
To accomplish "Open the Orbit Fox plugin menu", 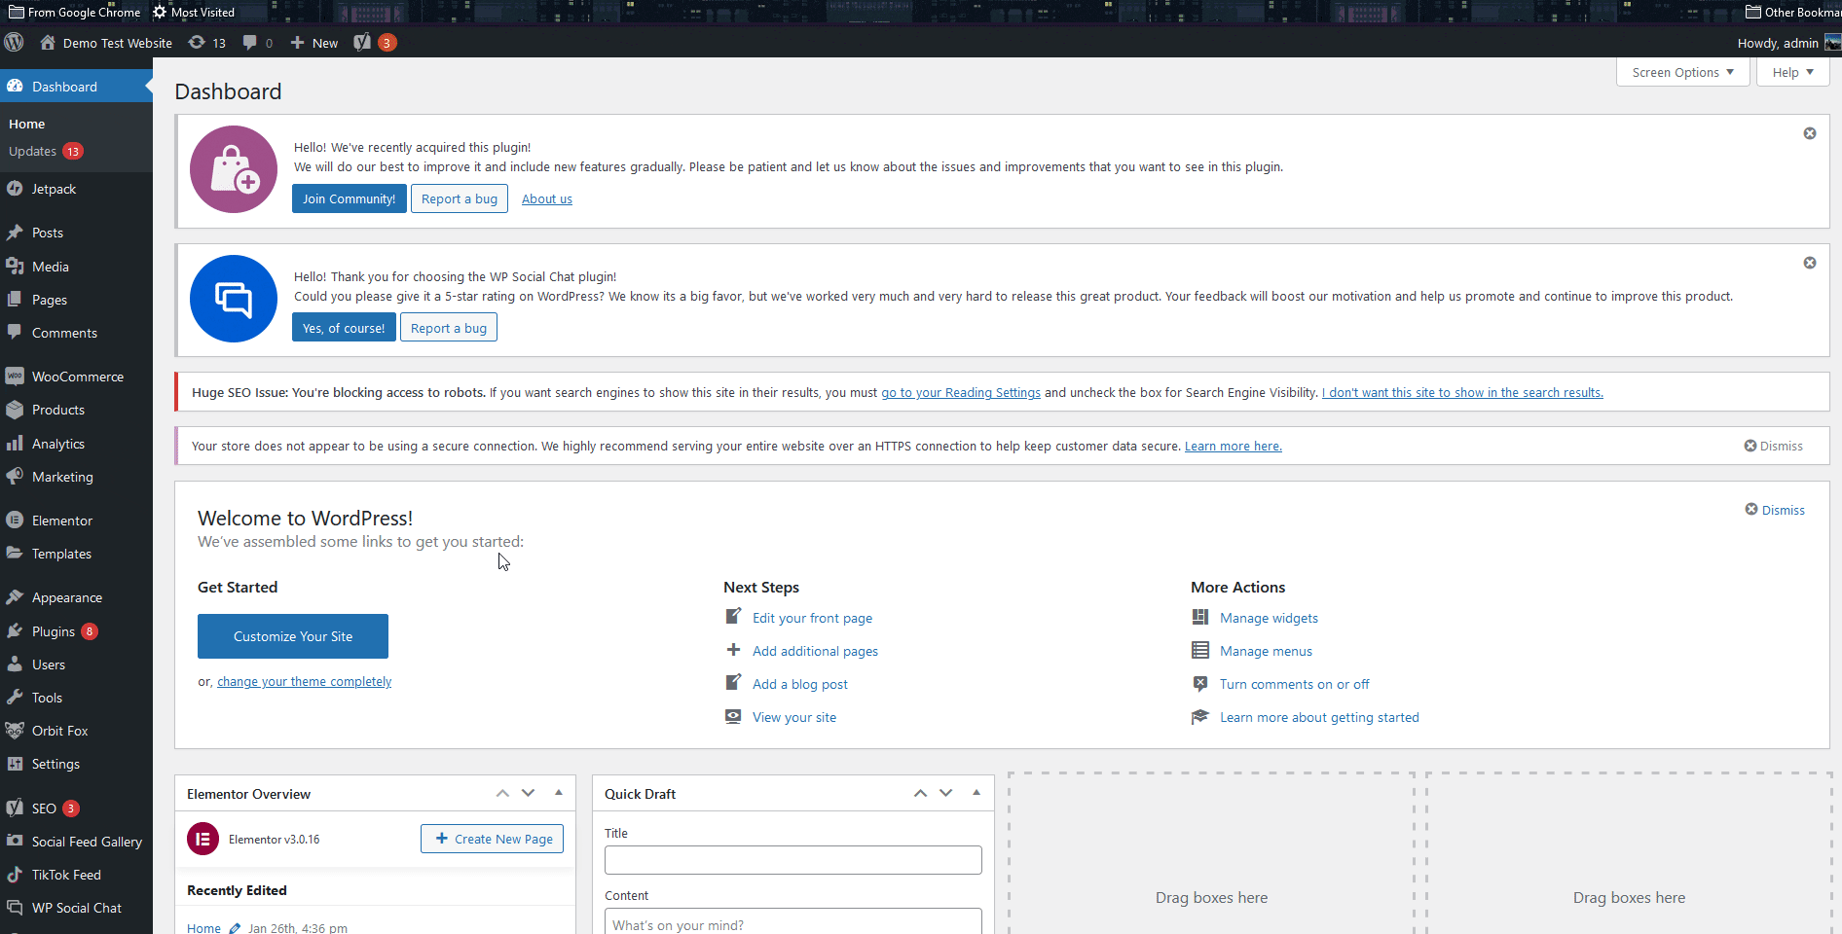I will pos(58,731).
